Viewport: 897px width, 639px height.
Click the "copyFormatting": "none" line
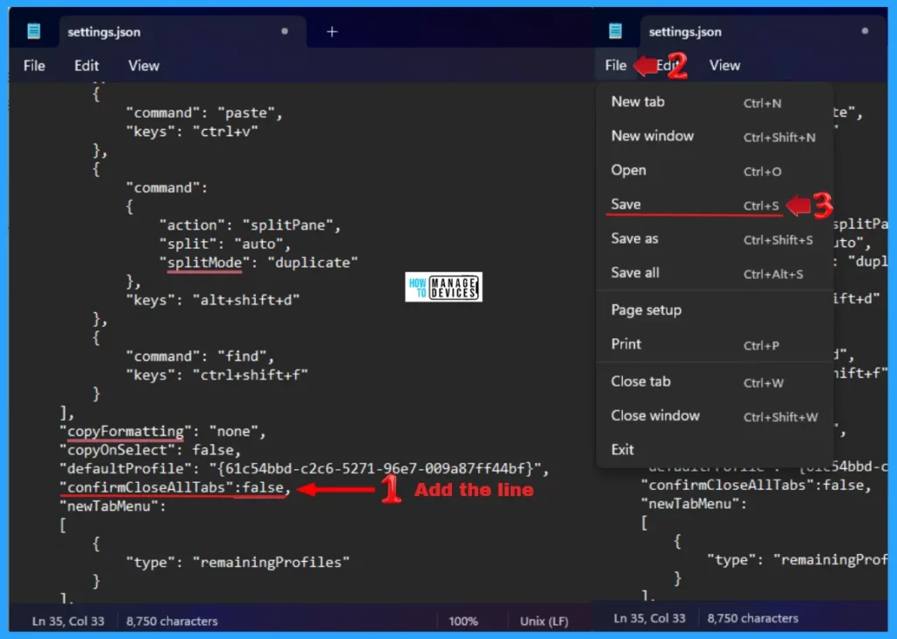[x=162, y=431]
